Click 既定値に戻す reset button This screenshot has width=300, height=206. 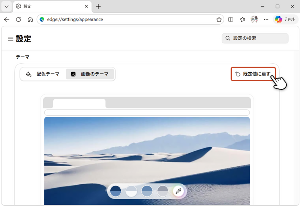tap(253, 74)
